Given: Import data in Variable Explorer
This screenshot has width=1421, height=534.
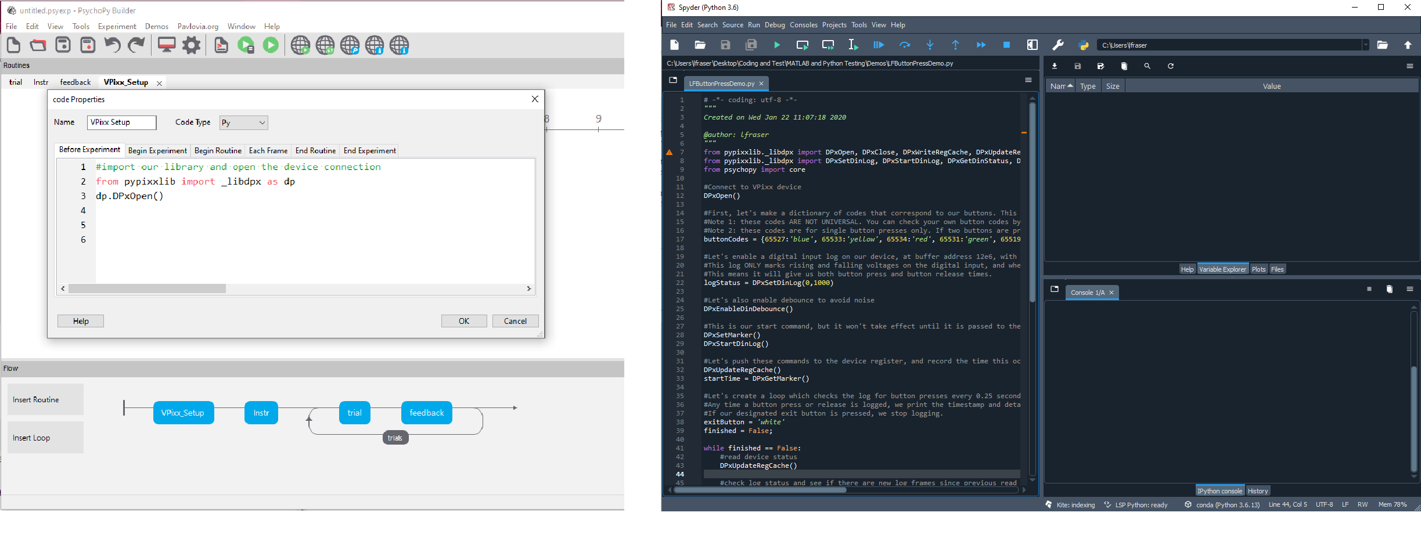Looking at the screenshot, I should point(1054,66).
